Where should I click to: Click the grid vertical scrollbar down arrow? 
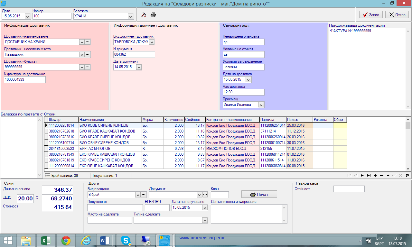pos(408,169)
